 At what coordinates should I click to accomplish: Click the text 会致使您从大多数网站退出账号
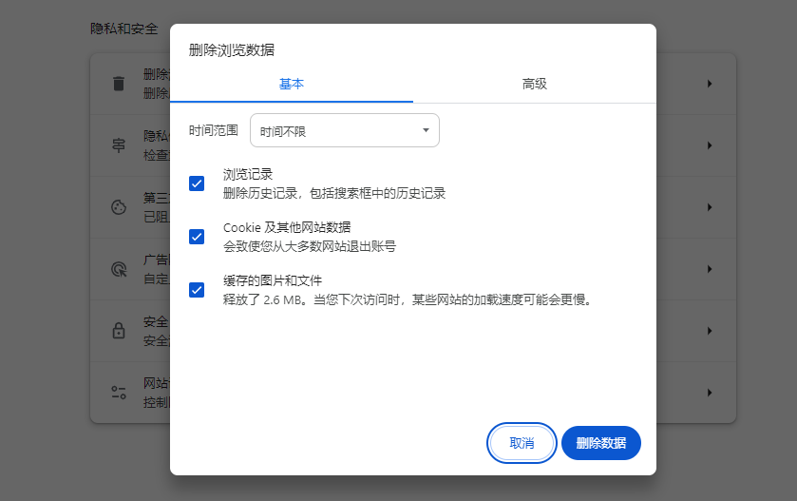tap(309, 246)
